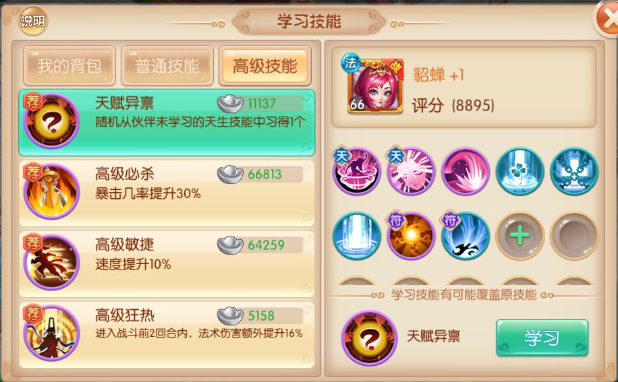This screenshot has height=382, width=618.
Task: Tap the second 天 face skill icon
Action: pos(411,172)
